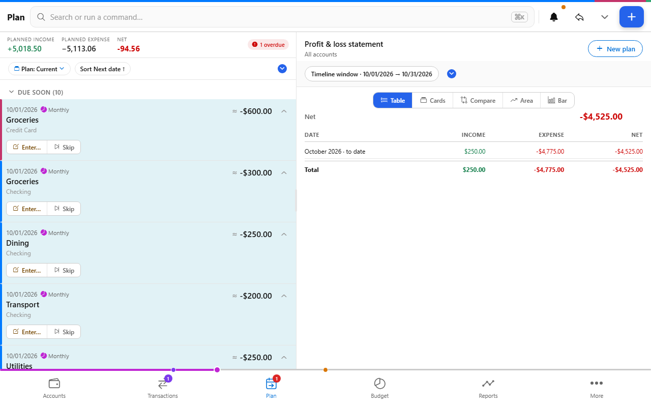Image resolution: width=651 pixels, height=407 pixels.
Task: Open the notifications bell
Action: 554,17
